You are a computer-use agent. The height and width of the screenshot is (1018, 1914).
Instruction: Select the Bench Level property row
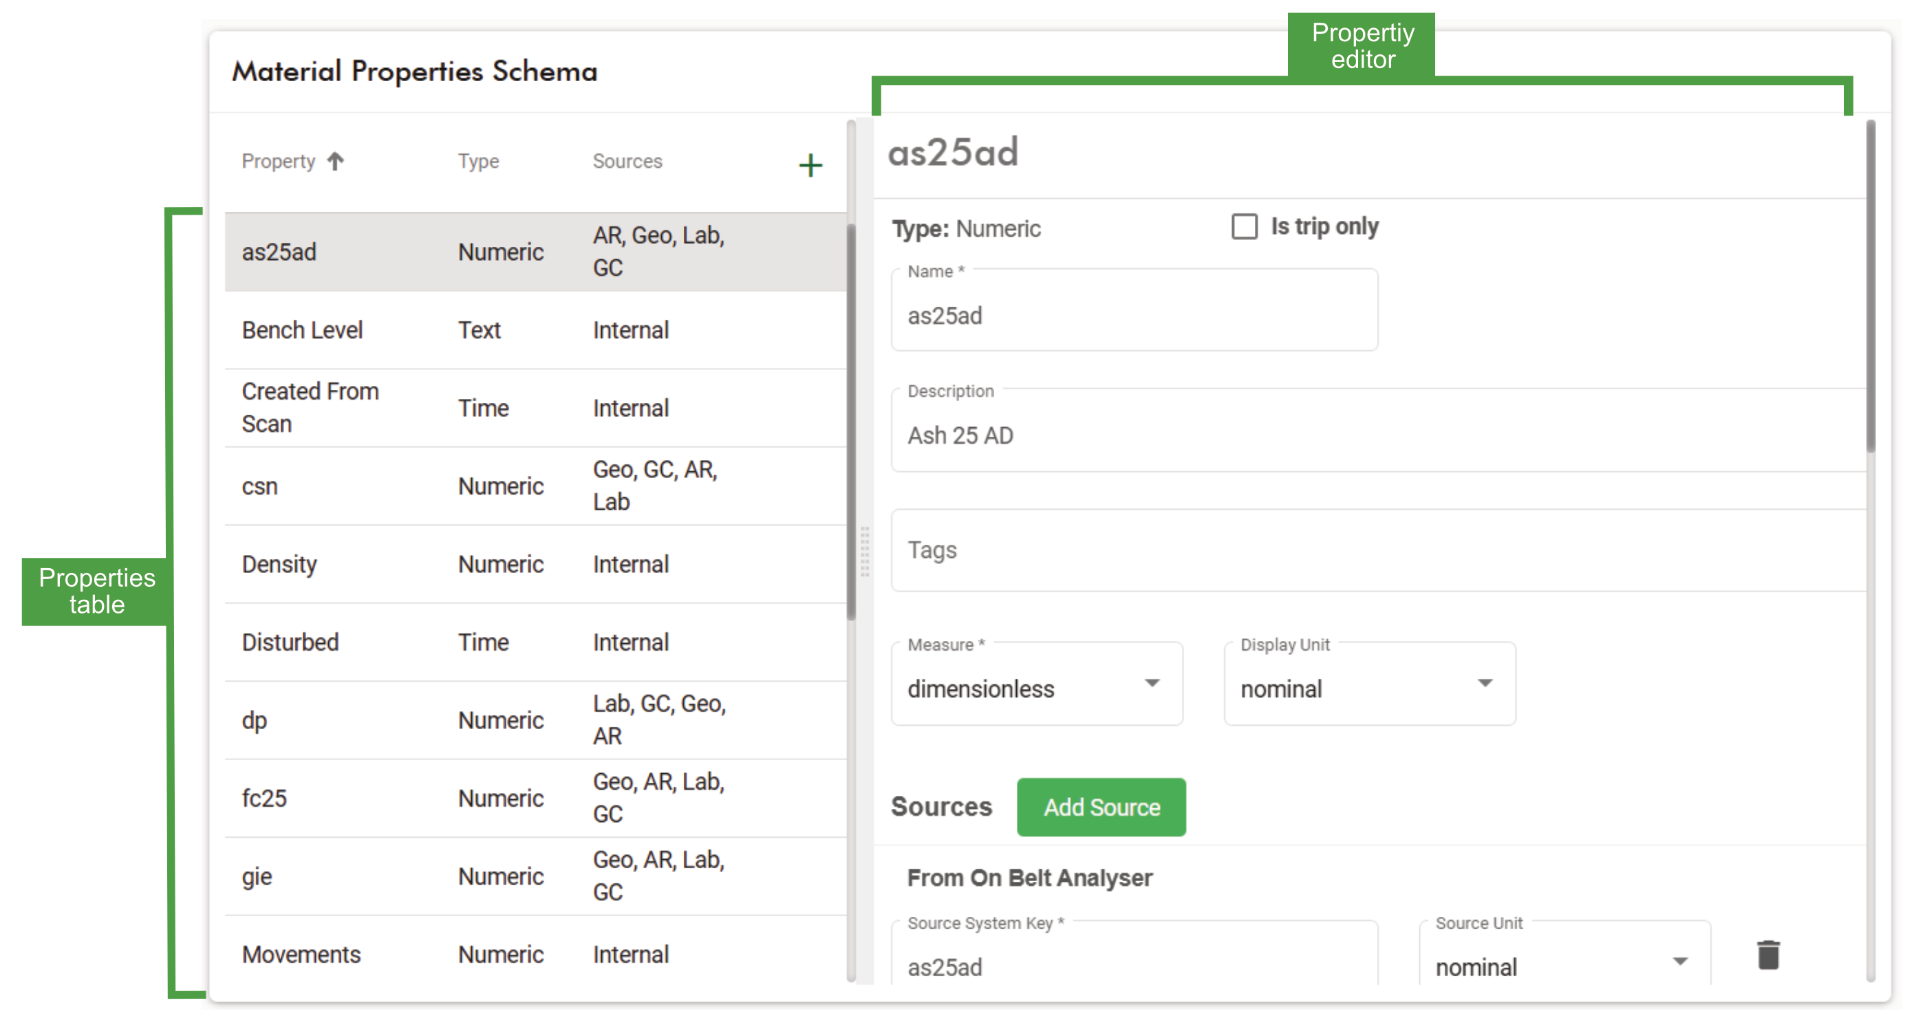pos(535,330)
